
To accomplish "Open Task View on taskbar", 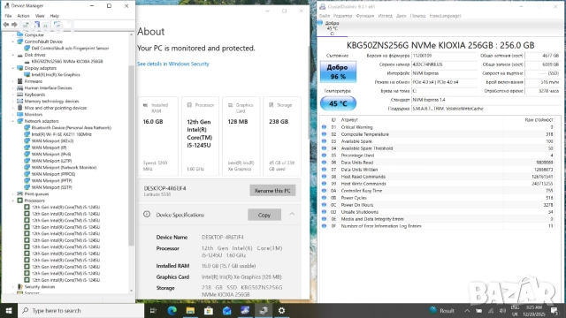I will [153, 310].
